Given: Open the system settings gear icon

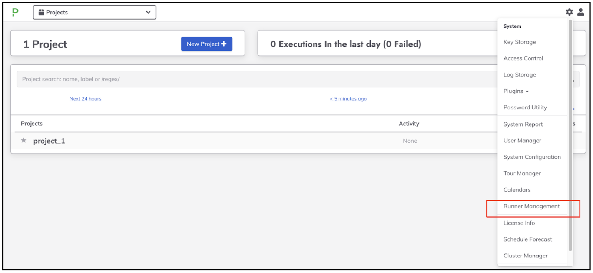Looking at the screenshot, I should 569,12.
